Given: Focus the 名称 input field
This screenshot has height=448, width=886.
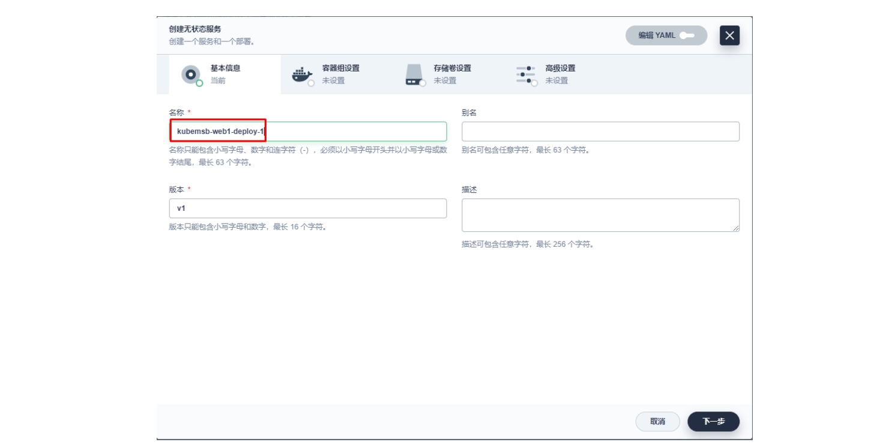Looking at the screenshot, I should [x=308, y=132].
